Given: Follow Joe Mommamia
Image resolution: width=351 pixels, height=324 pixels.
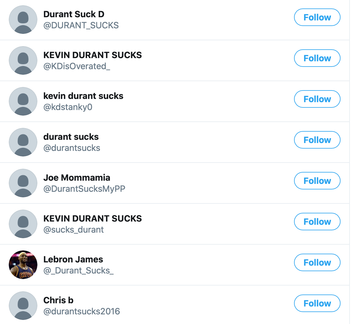Looking at the screenshot, I should [x=317, y=181].
